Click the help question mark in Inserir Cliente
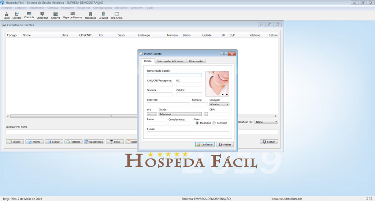The height and width of the screenshot is (201, 375). pos(224,54)
